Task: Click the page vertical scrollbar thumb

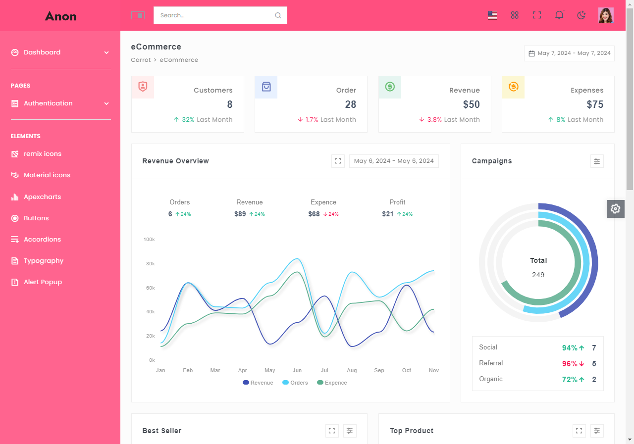Action: (630, 99)
